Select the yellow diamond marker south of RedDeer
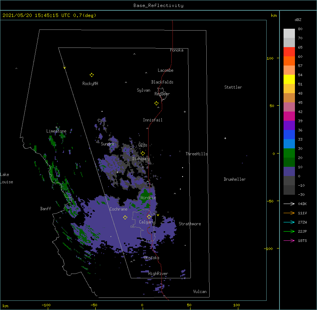This screenshot has height=310, width=317. coord(157,103)
